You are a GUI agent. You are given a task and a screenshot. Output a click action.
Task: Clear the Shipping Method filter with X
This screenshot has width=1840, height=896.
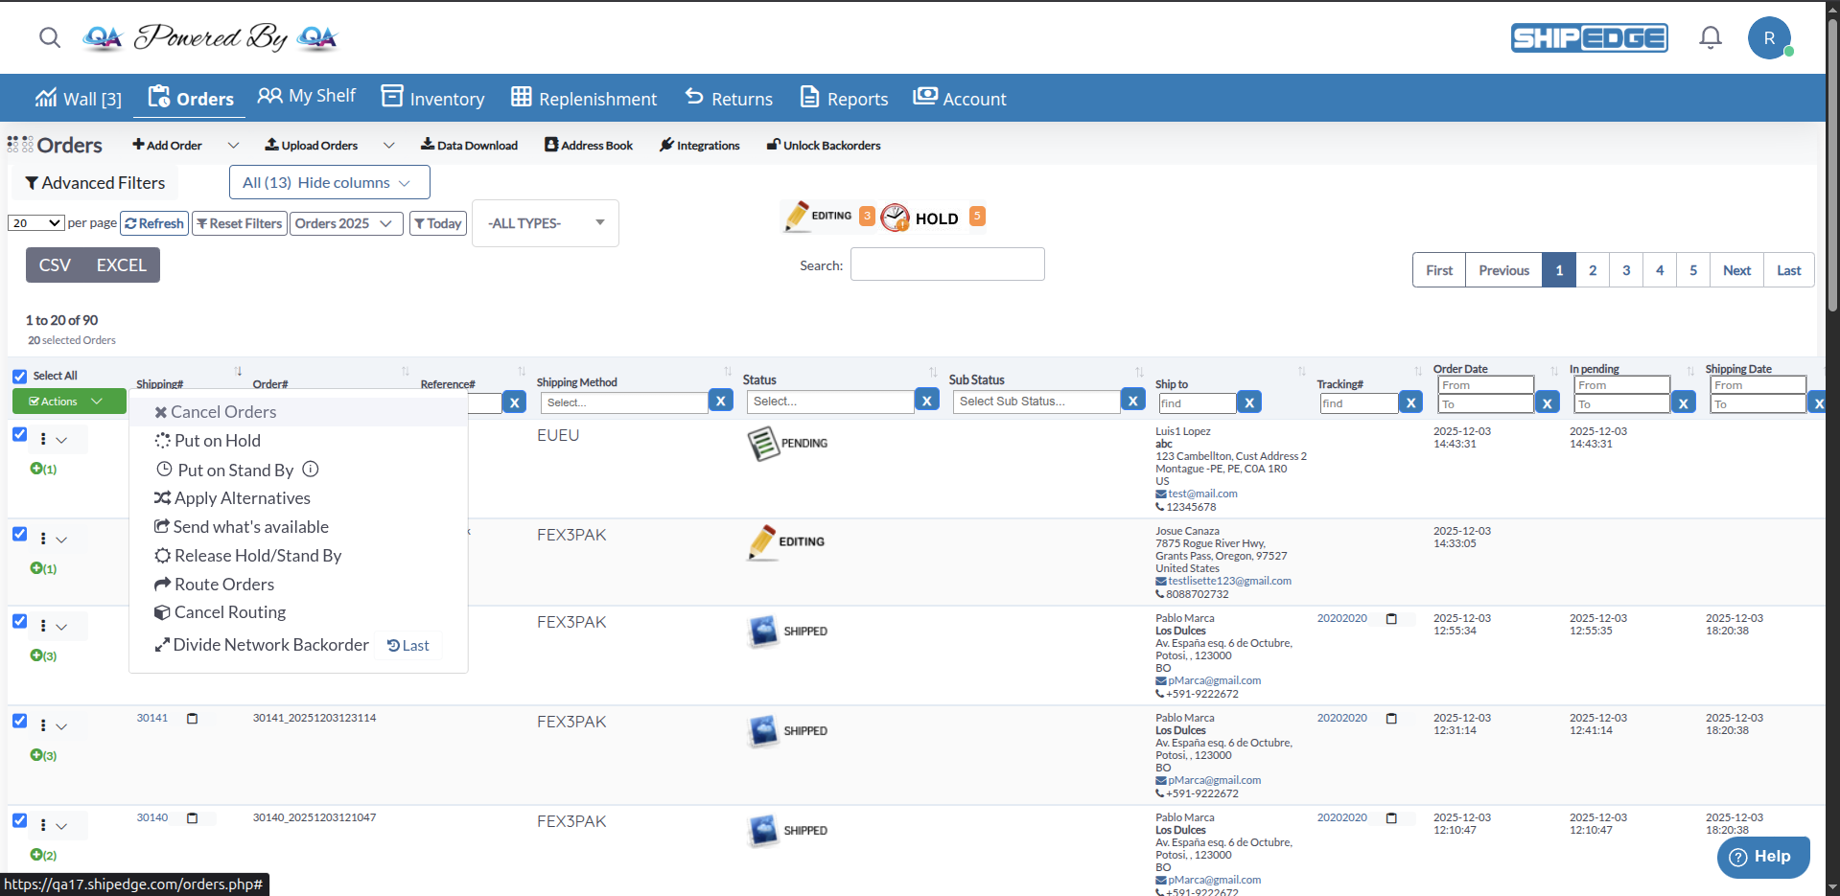(x=721, y=402)
